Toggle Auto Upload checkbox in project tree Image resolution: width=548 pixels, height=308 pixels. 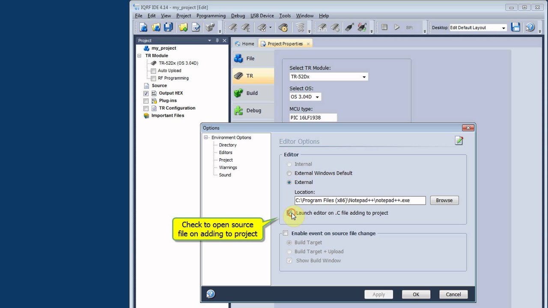tap(153, 71)
